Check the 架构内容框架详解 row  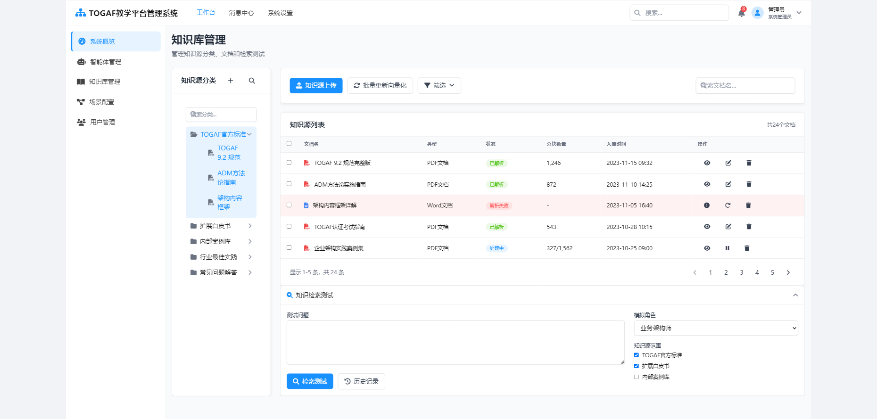(x=289, y=205)
